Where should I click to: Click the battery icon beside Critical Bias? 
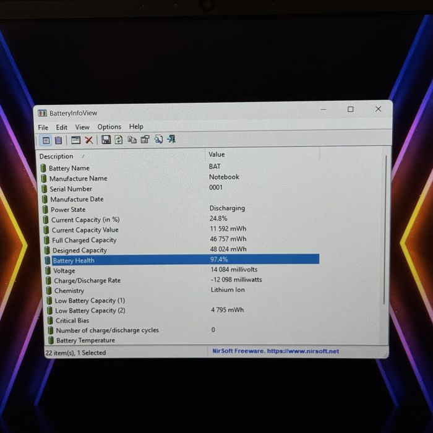[50, 320]
